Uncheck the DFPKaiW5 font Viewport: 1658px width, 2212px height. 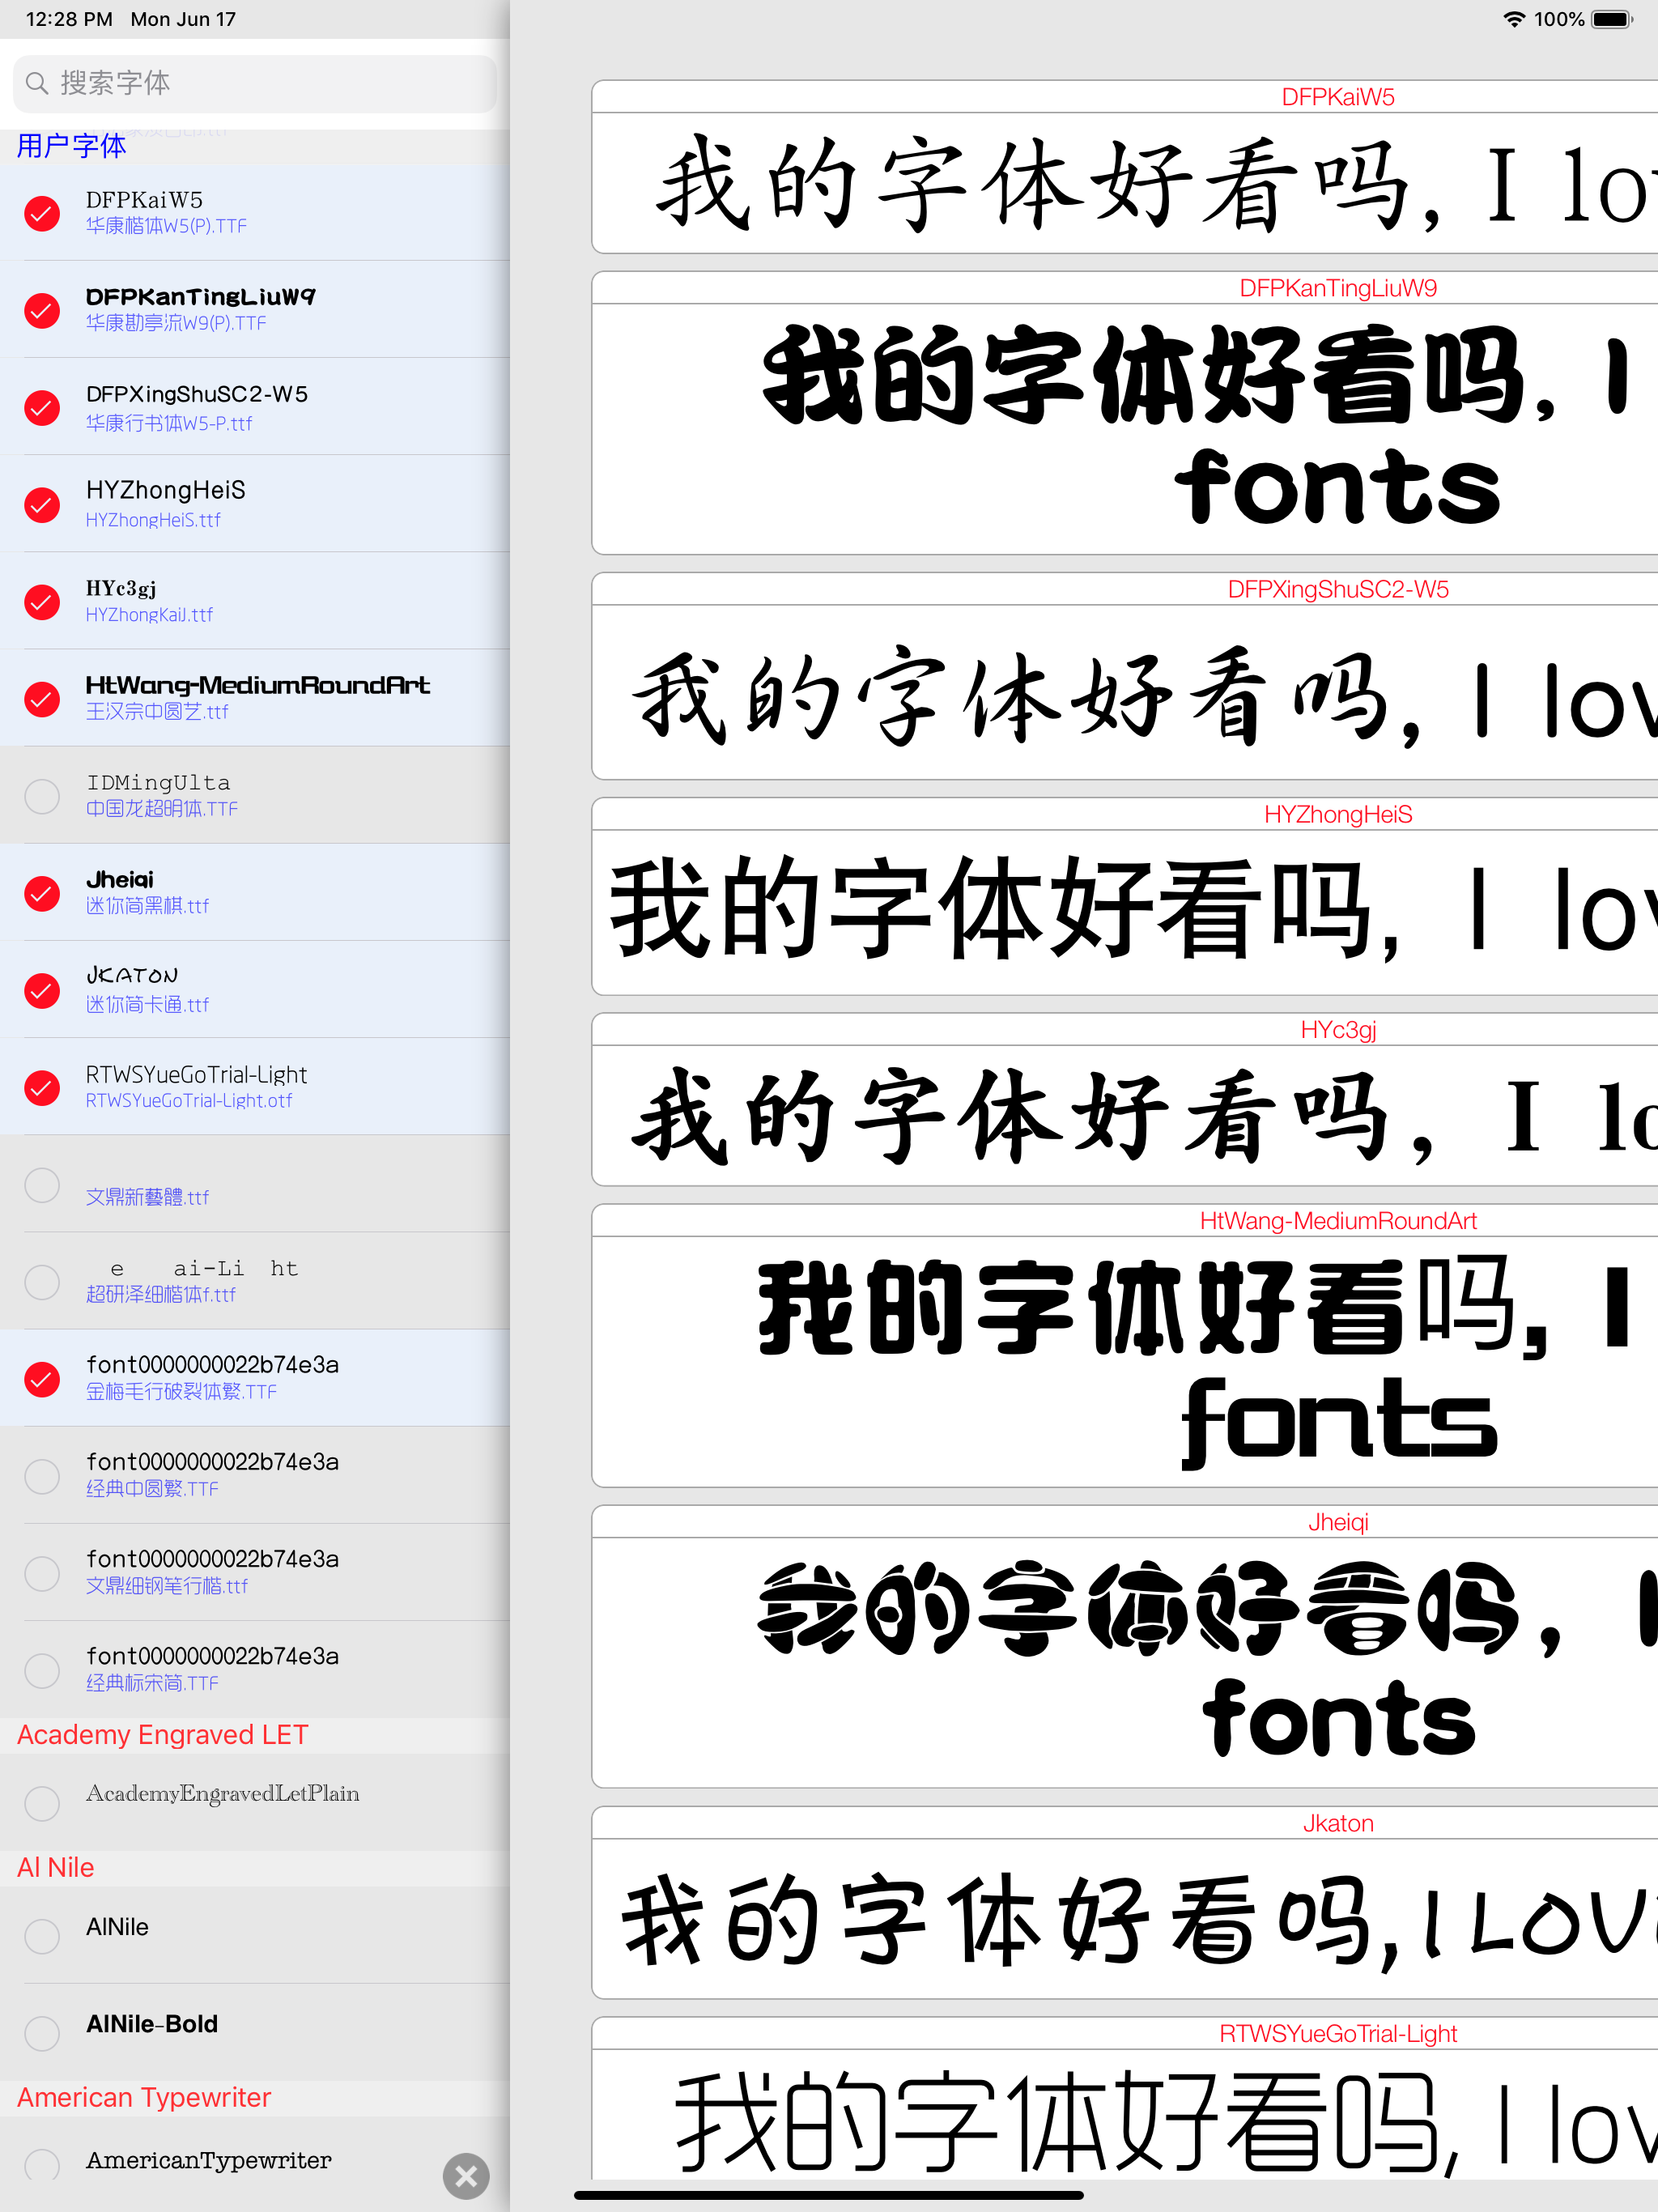pyautogui.click(x=42, y=213)
